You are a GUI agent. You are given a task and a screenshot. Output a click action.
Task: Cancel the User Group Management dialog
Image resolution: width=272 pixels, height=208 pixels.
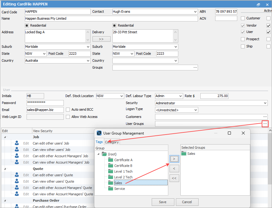[187, 202]
